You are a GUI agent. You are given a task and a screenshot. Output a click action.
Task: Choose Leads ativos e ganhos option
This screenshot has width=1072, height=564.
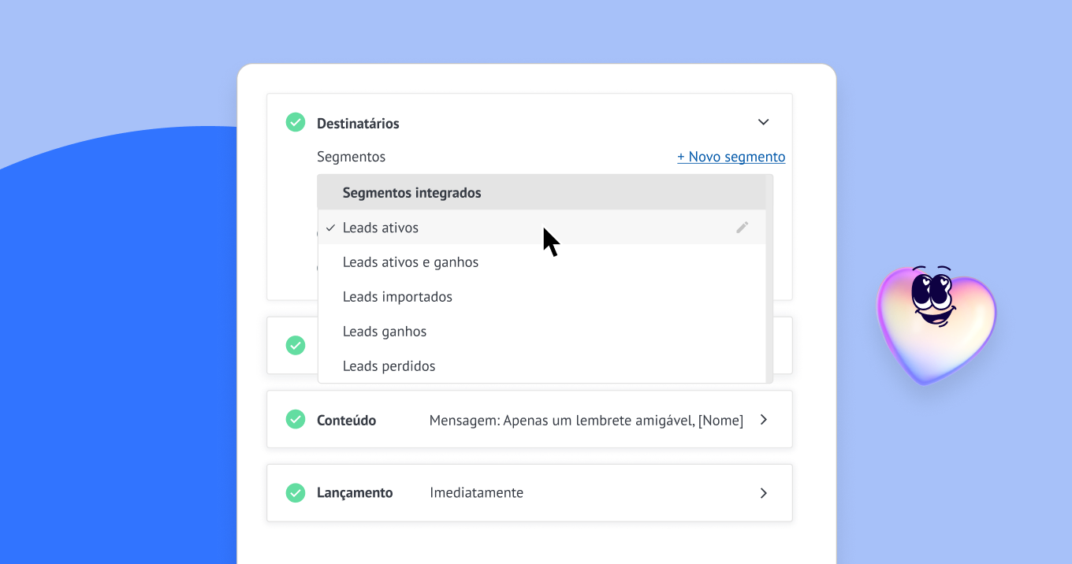pyautogui.click(x=410, y=262)
